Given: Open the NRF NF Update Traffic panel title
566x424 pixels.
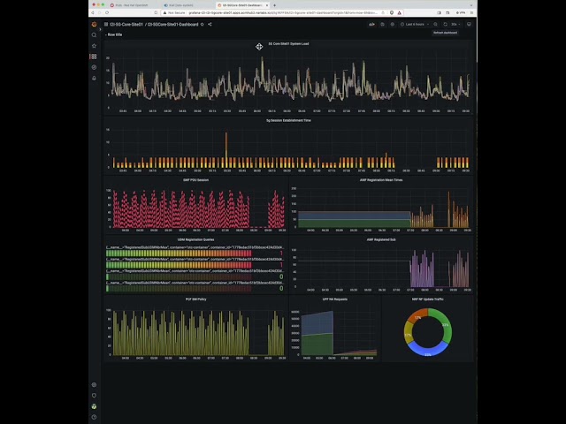Looking at the screenshot, I should 427,299.
